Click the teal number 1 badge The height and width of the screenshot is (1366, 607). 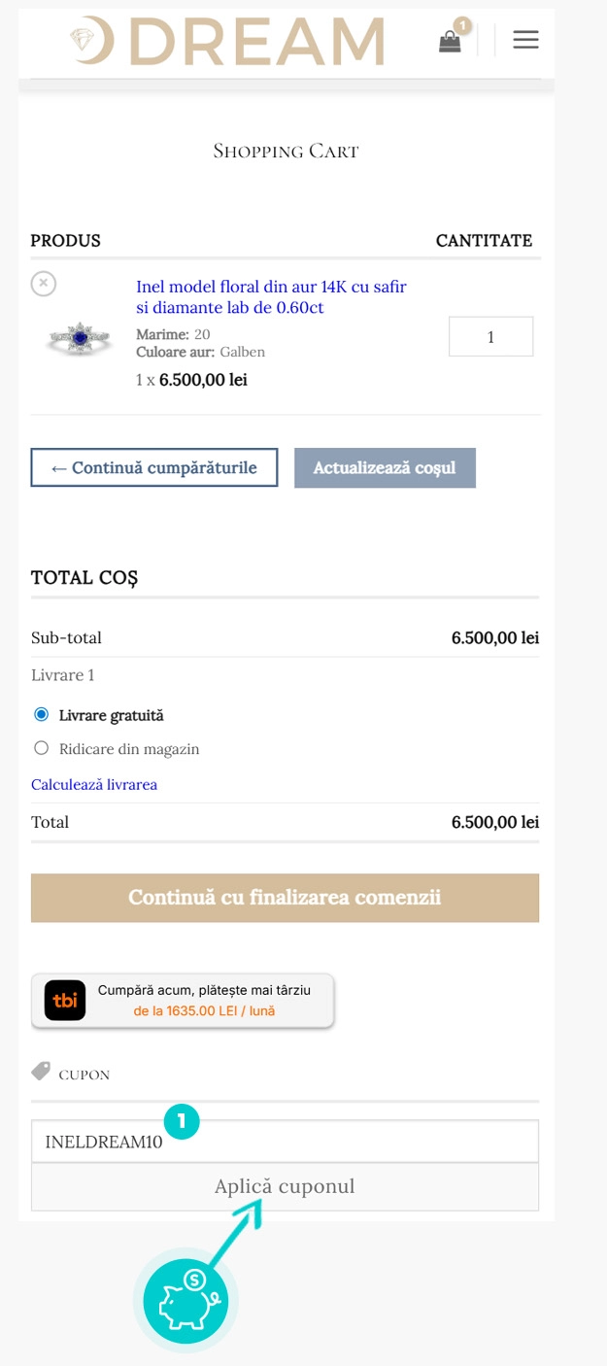pyautogui.click(x=182, y=1121)
